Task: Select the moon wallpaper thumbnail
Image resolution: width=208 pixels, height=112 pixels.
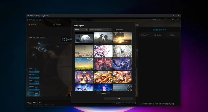Action: coord(84,38)
